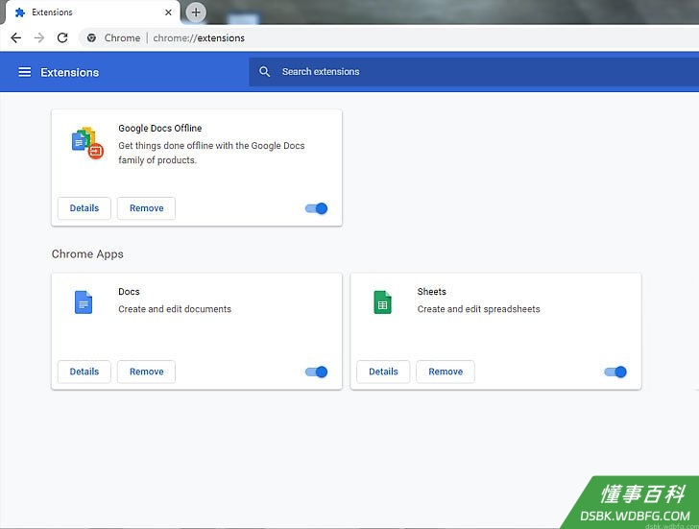The width and height of the screenshot is (699, 529).
Task: Disable Google Docs Offline extension toggle
Action: pyautogui.click(x=316, y=208)
